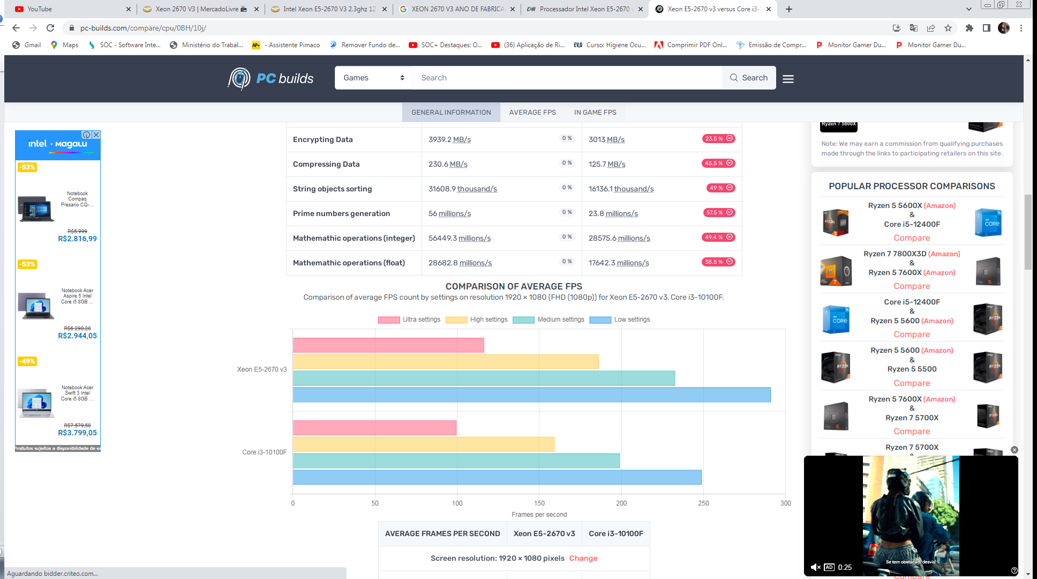
Task: Click the ad info icon on Magalu banner
Action: click(86, 135)
